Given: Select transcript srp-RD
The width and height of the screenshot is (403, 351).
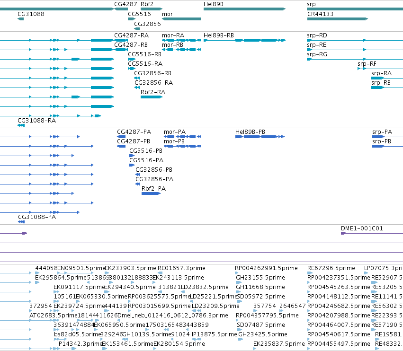Looking at the screenshot, I should pyautogui.click(x=317, y=35).
